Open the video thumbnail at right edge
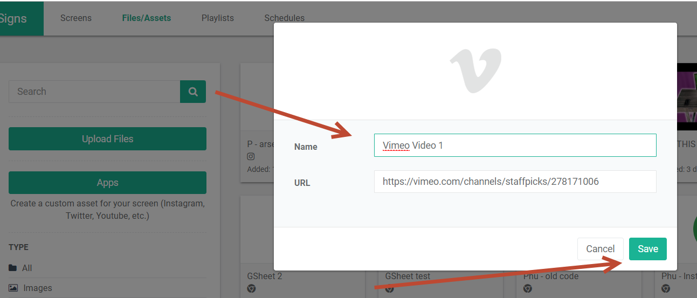The image size is (697, 298). tap(687, 96)
